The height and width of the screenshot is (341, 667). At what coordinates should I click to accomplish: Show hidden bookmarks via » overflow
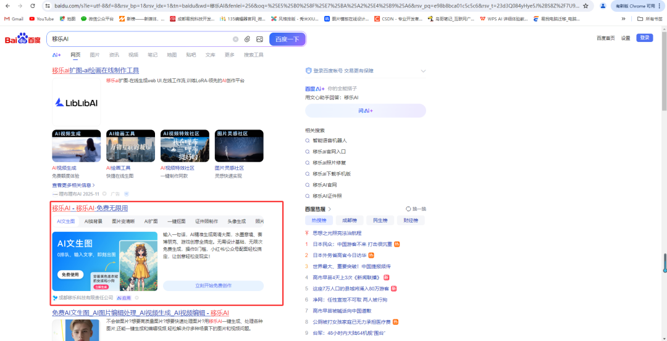(624, 18)
